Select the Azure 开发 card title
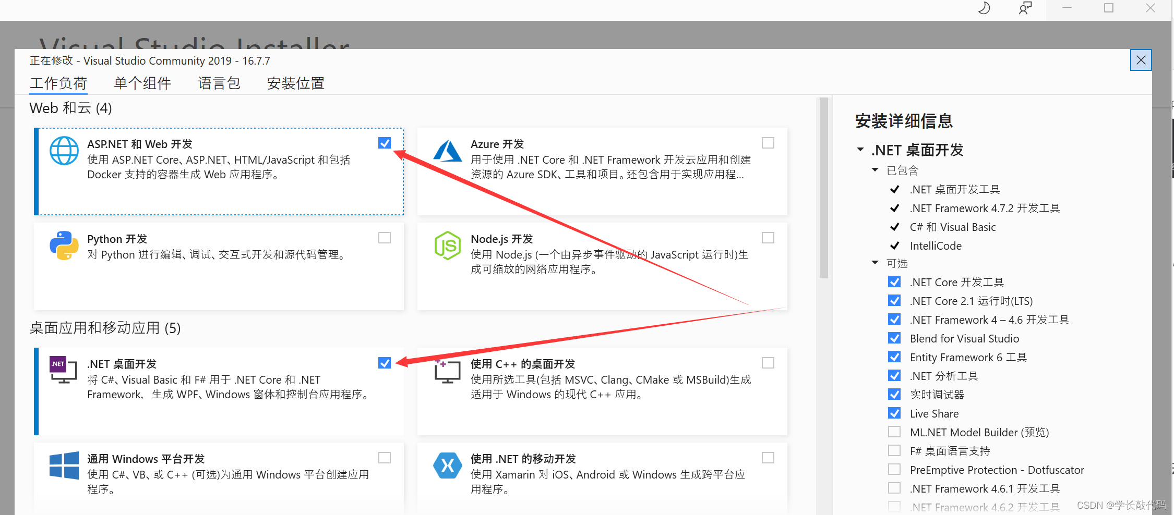 point(497,144)
